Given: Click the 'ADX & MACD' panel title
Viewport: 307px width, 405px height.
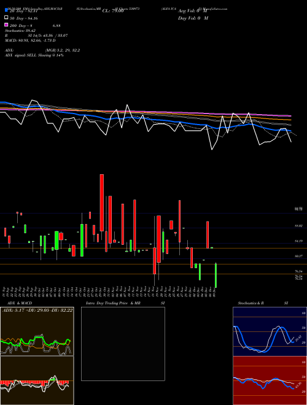Looking at the screenshot, I should click(x=20, y=303).
